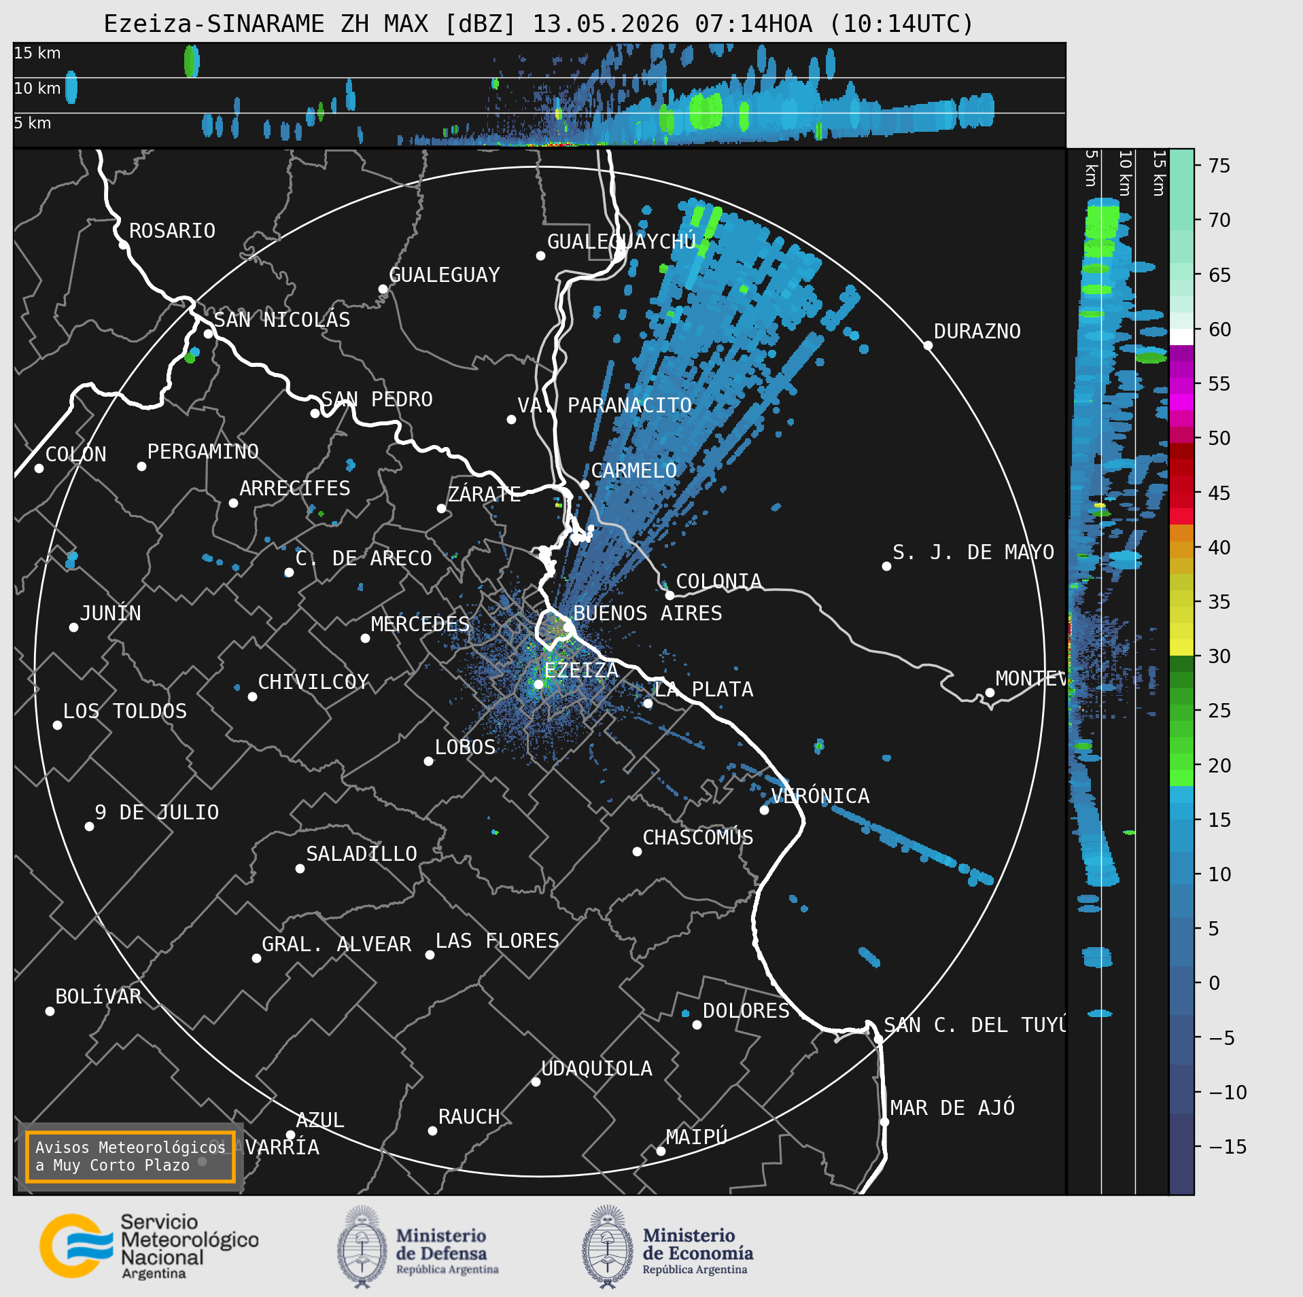The image size is (1303, 1297).
Task: Open Avisos Meteorológicos a Muy Corto Plazo
Action: tap(131, 1156)
